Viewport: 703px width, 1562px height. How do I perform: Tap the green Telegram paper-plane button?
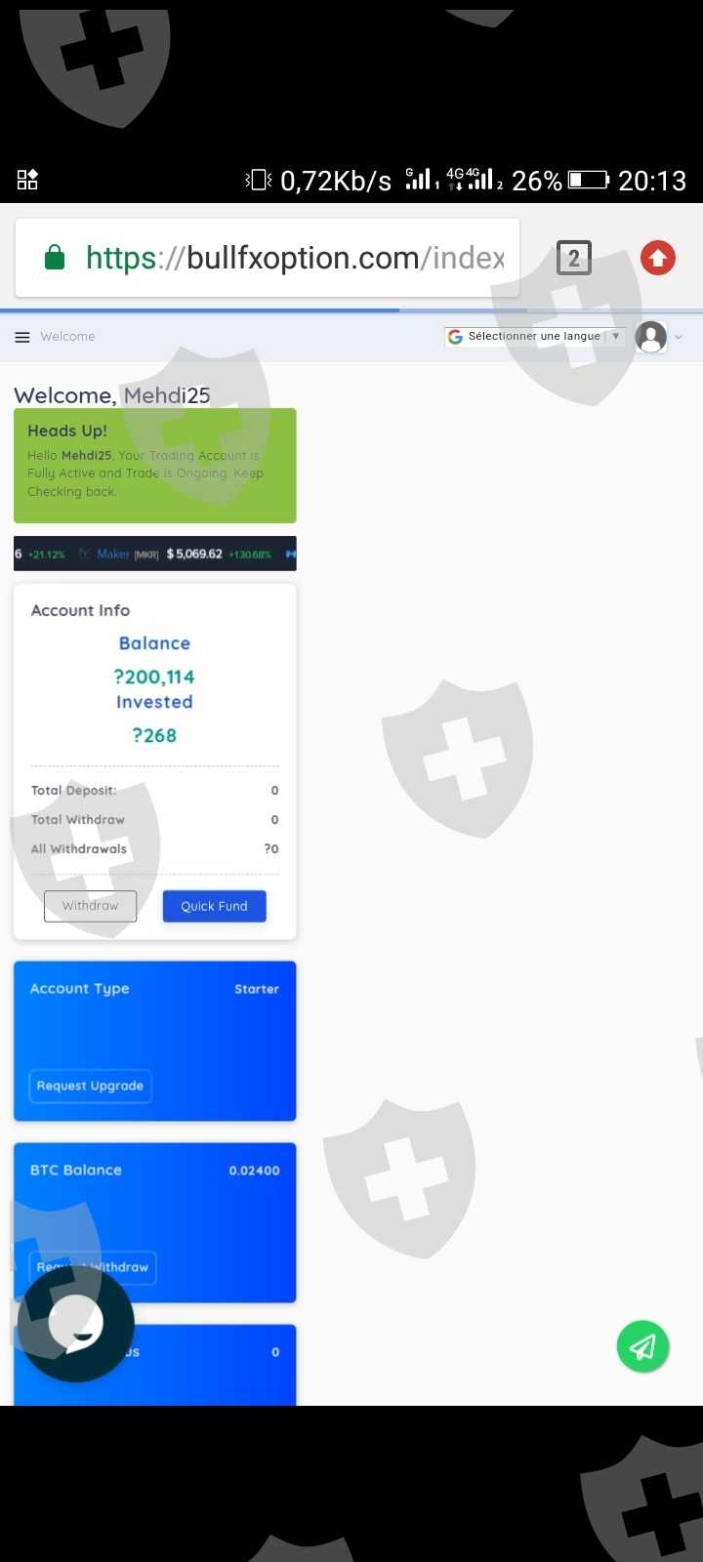tap(642, 1346)
